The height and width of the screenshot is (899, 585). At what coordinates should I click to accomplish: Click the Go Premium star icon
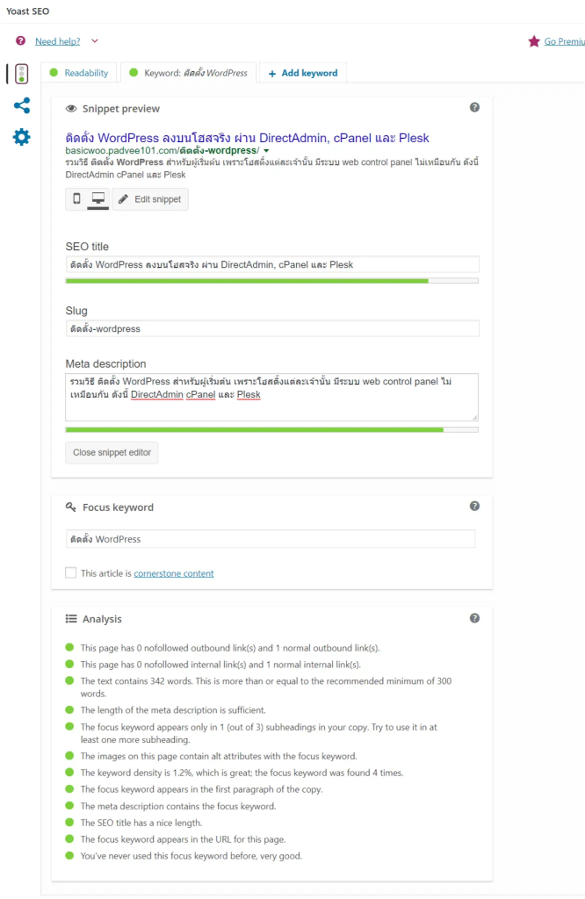coord(534,41)
